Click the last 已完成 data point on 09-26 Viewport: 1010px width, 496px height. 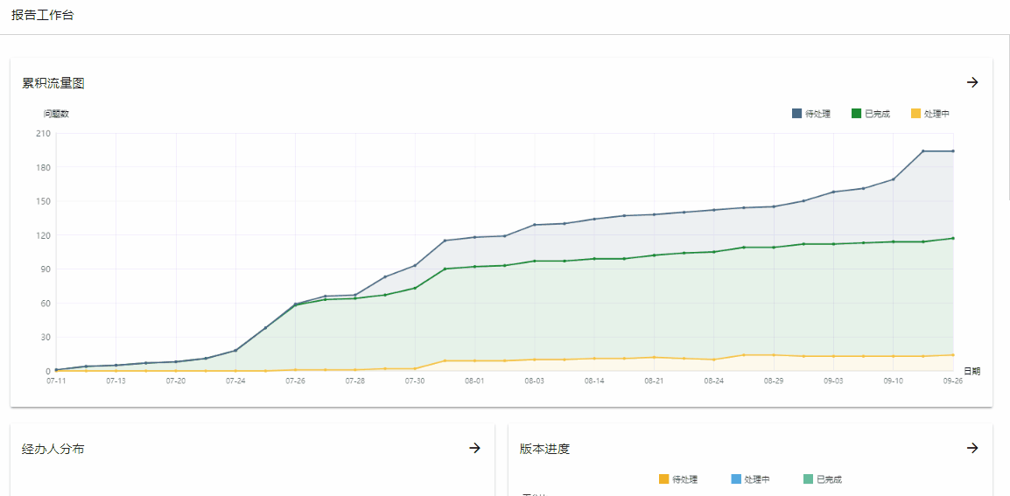coord(953,238)
